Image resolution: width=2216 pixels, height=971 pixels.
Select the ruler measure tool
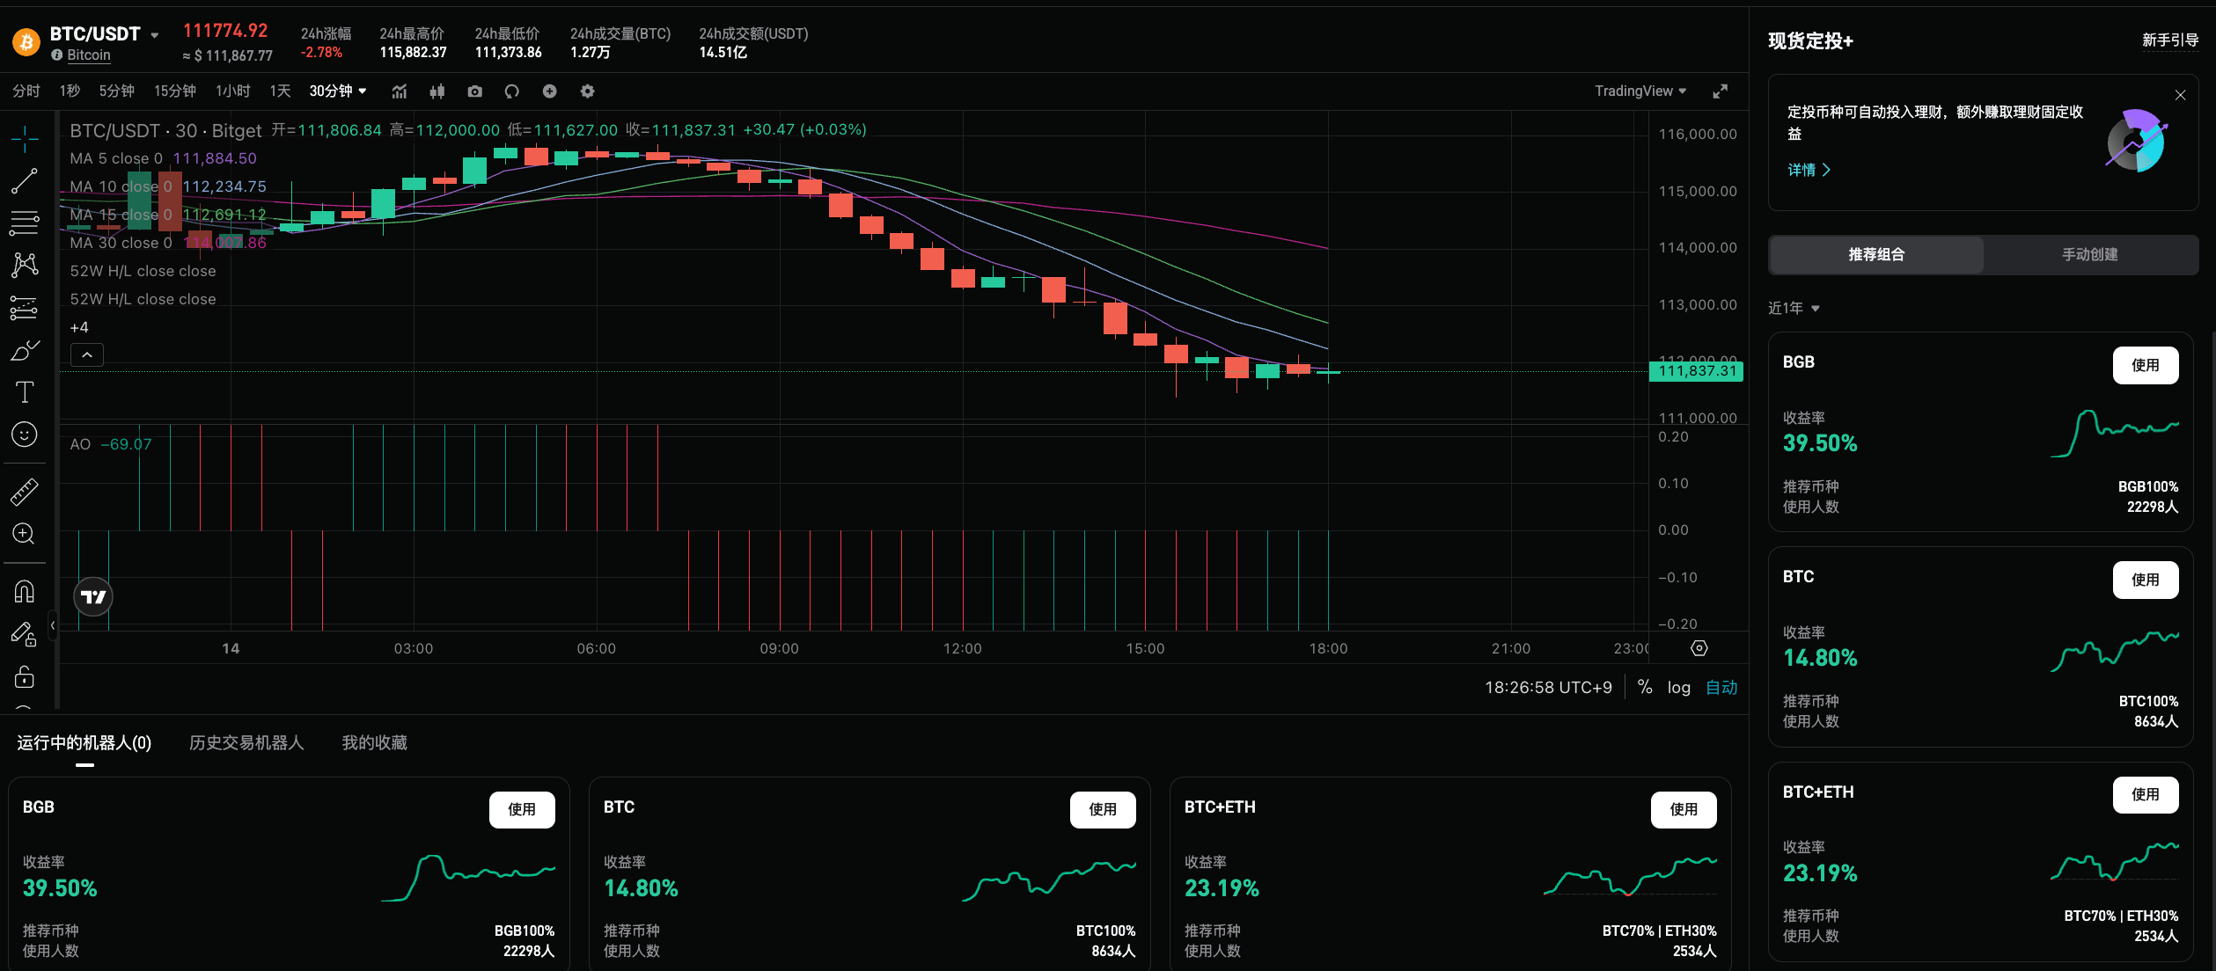click(x=24, y=492)
